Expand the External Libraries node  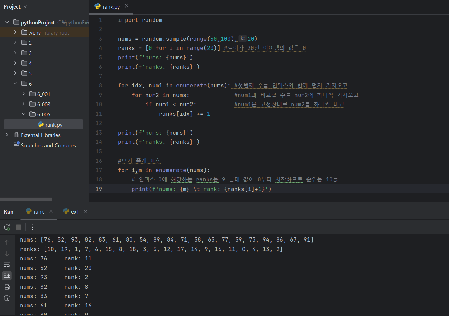pos(7,135)
